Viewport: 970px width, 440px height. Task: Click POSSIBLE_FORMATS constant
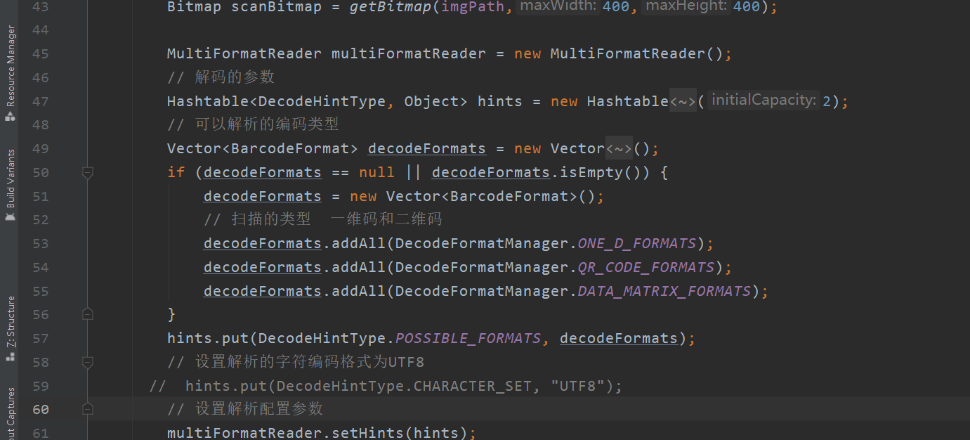(x=468, y=339)
